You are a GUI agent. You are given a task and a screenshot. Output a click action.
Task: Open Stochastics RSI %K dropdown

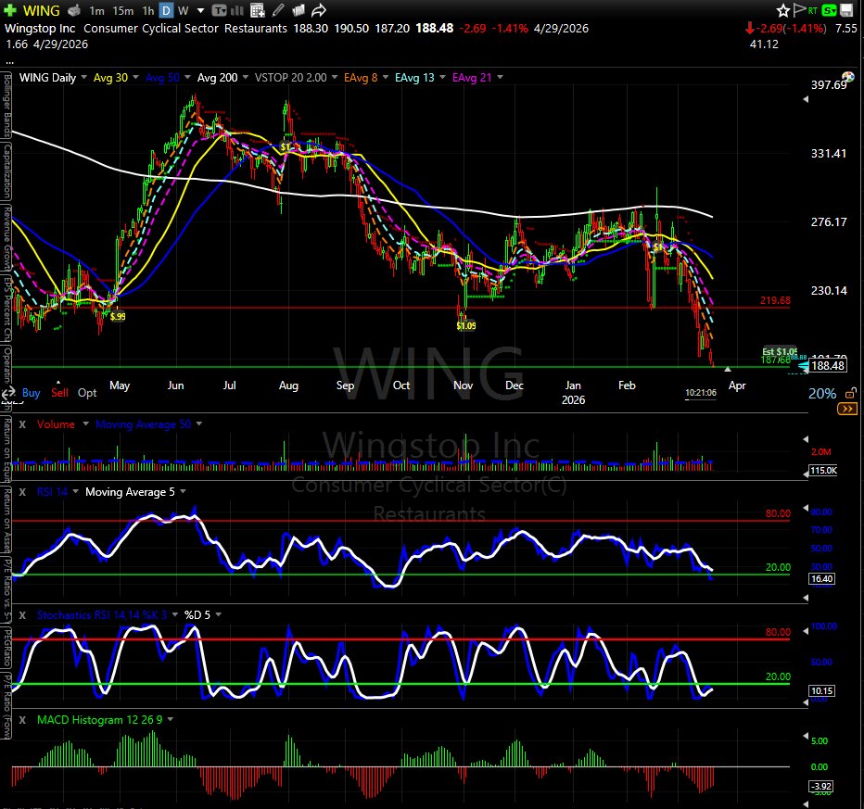pos(174,615)
